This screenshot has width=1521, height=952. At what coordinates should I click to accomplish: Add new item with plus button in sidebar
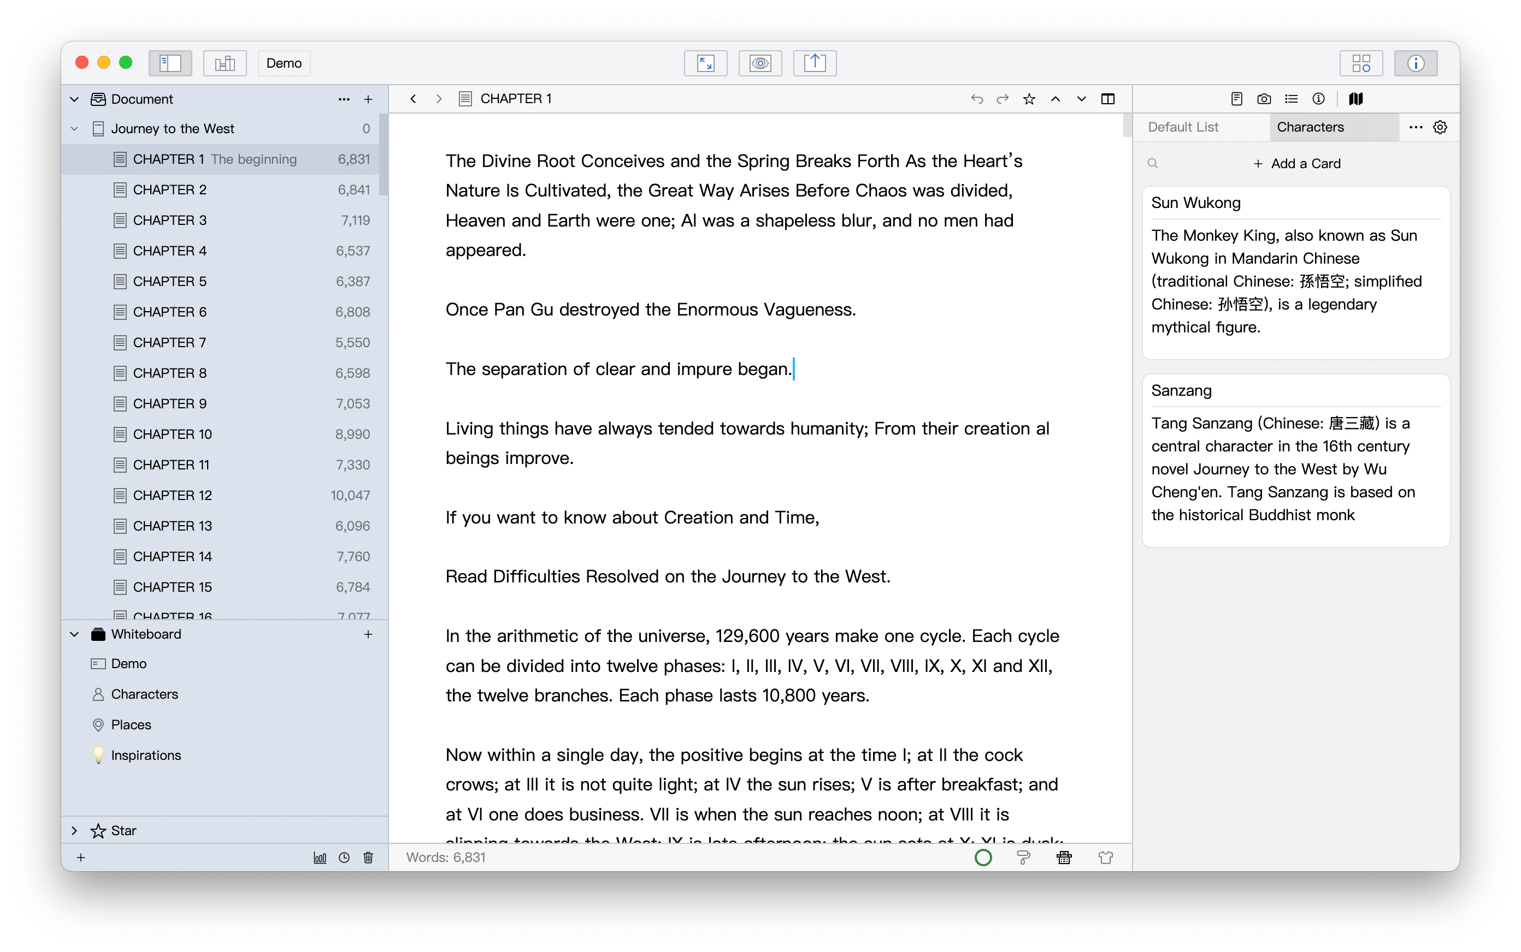point(371,98)
